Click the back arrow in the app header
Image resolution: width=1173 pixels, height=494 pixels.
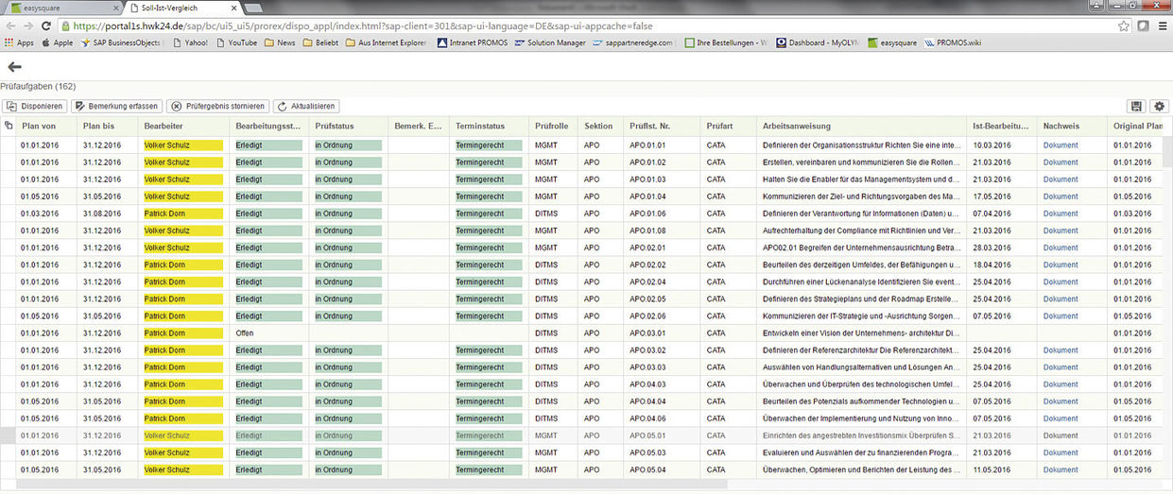click(x=14, y=67)
